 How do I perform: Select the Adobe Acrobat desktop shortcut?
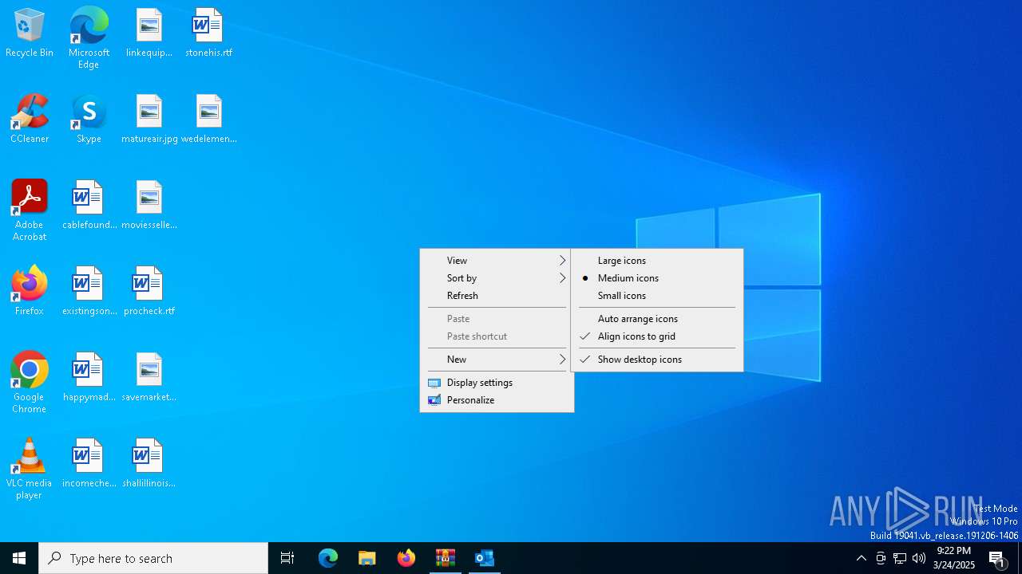[x=30, y=210]
